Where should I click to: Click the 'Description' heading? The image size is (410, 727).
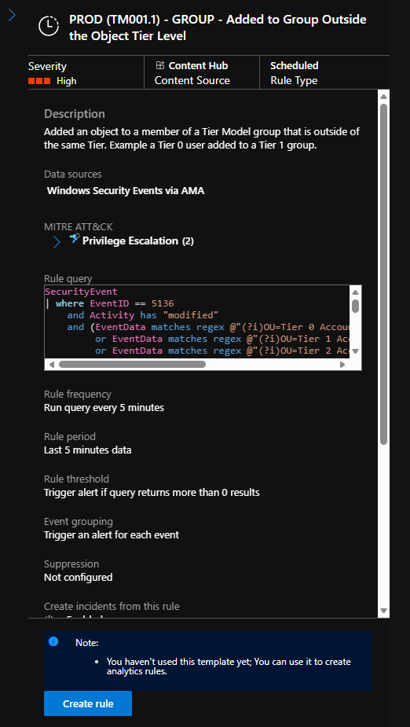[x=75, y=114]
